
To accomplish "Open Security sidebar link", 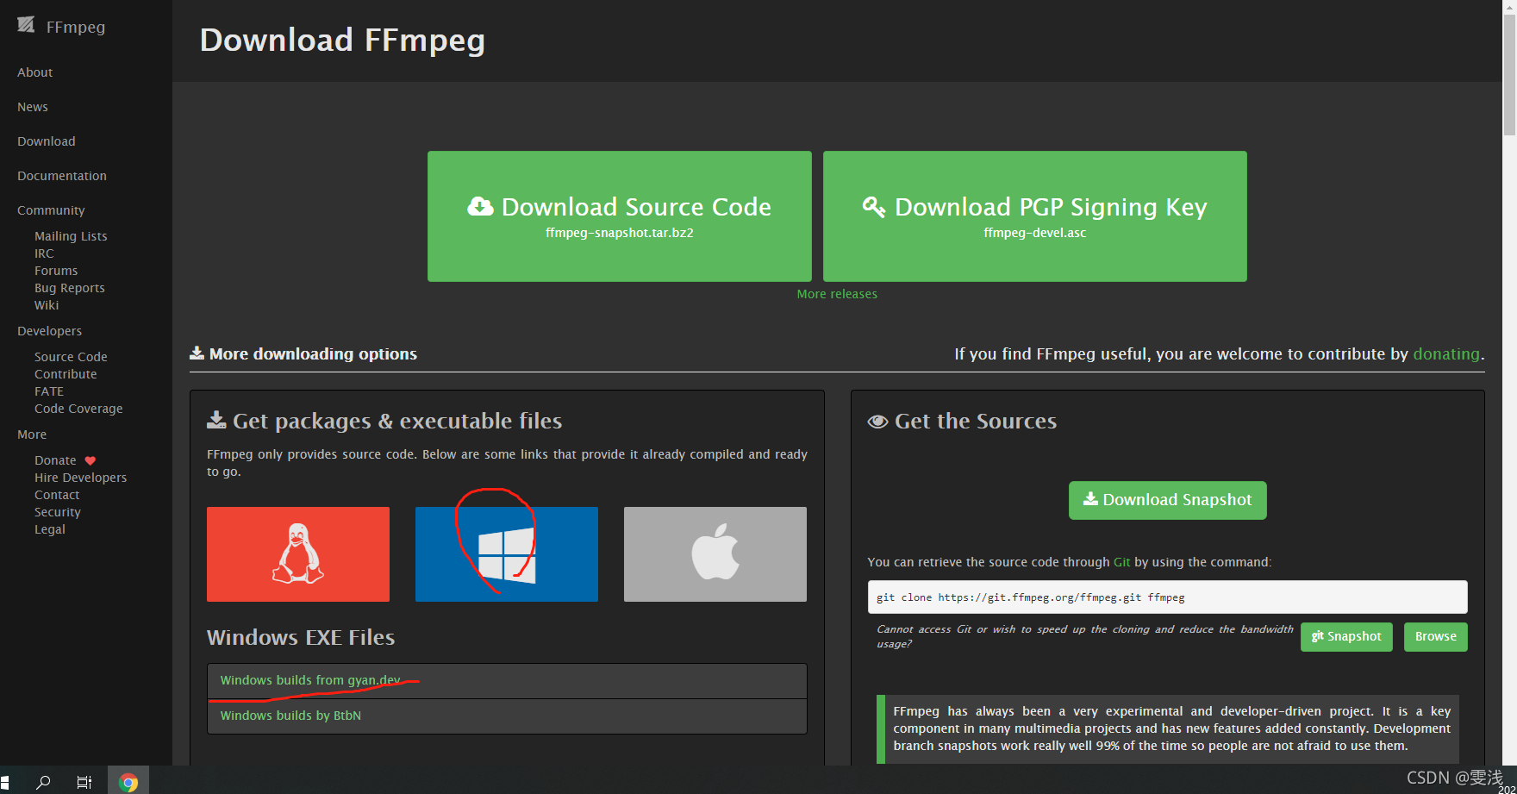I will [58, 512].
